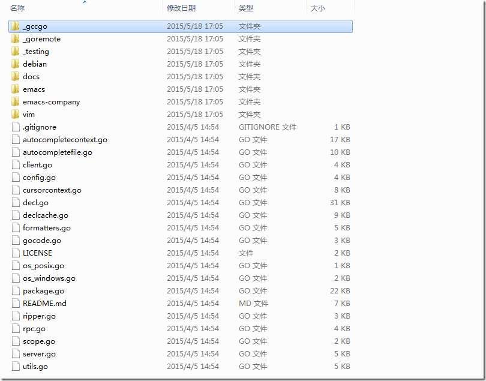Click the modified date of debian folder
This screenshot has height=381, width=486.
pos(195,64)
